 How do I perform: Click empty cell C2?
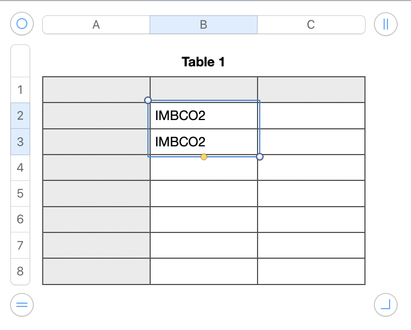311,116
